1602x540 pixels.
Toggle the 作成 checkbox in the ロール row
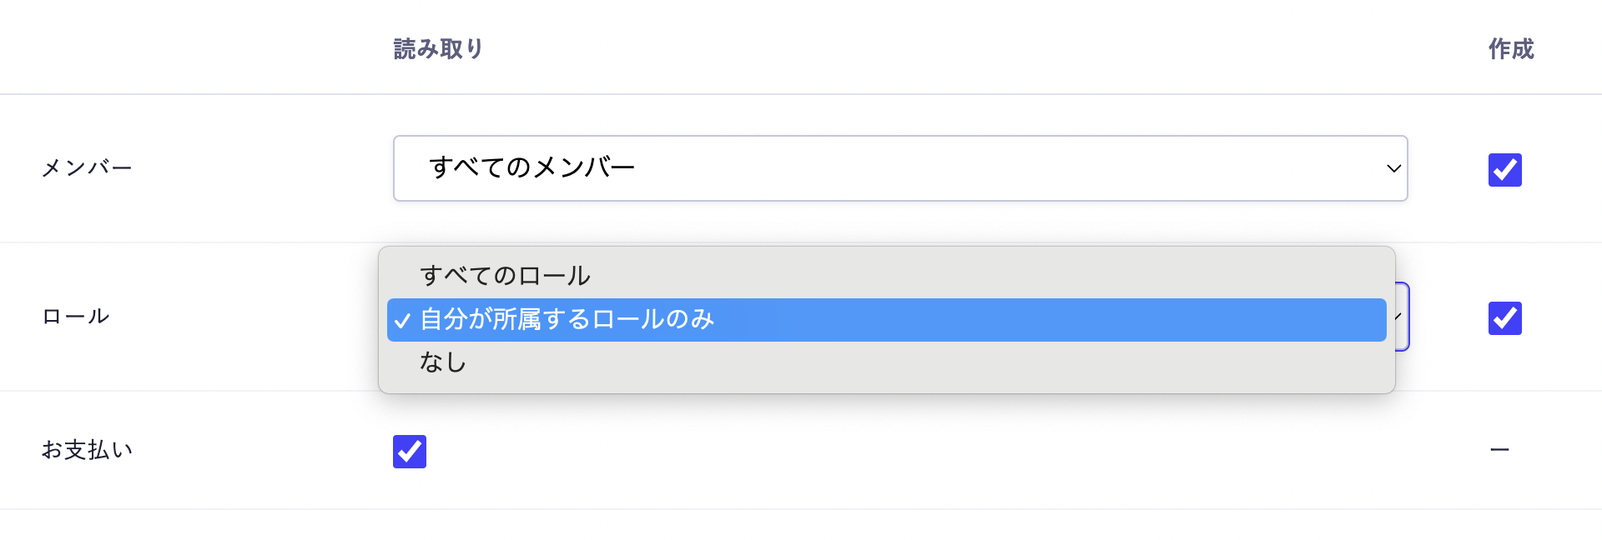(1504, 318)
